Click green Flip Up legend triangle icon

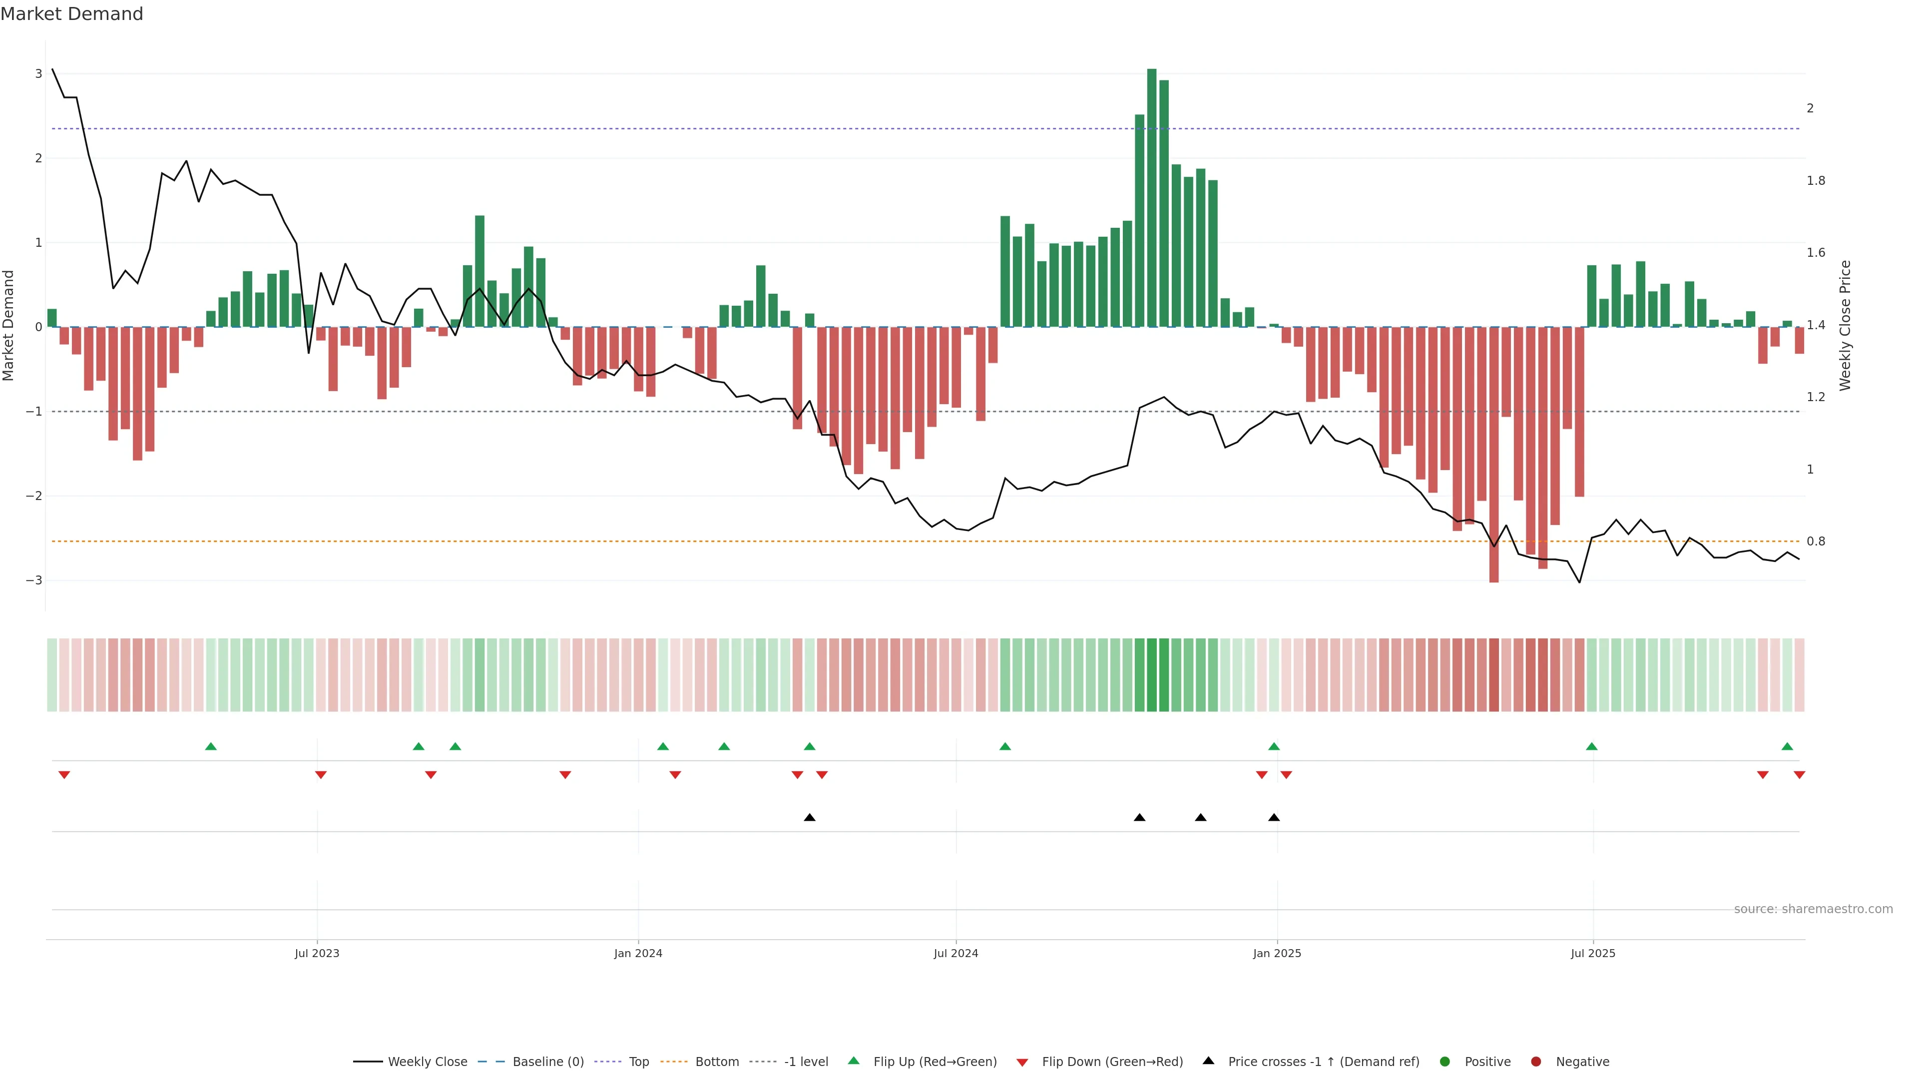coord(853,1061)
